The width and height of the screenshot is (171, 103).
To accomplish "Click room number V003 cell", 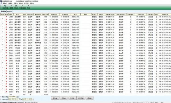I will (x=11, y=40).
